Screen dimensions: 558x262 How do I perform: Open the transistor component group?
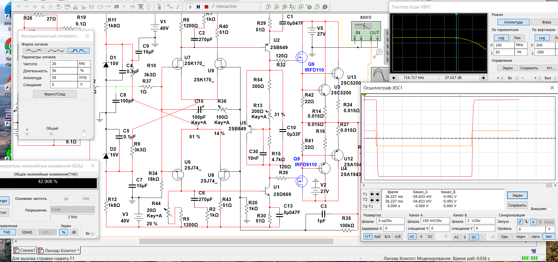point(43,7)
